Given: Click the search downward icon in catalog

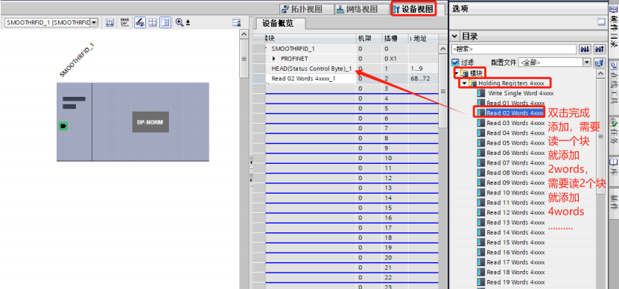Looking at the screenshot, I should 584,49.
